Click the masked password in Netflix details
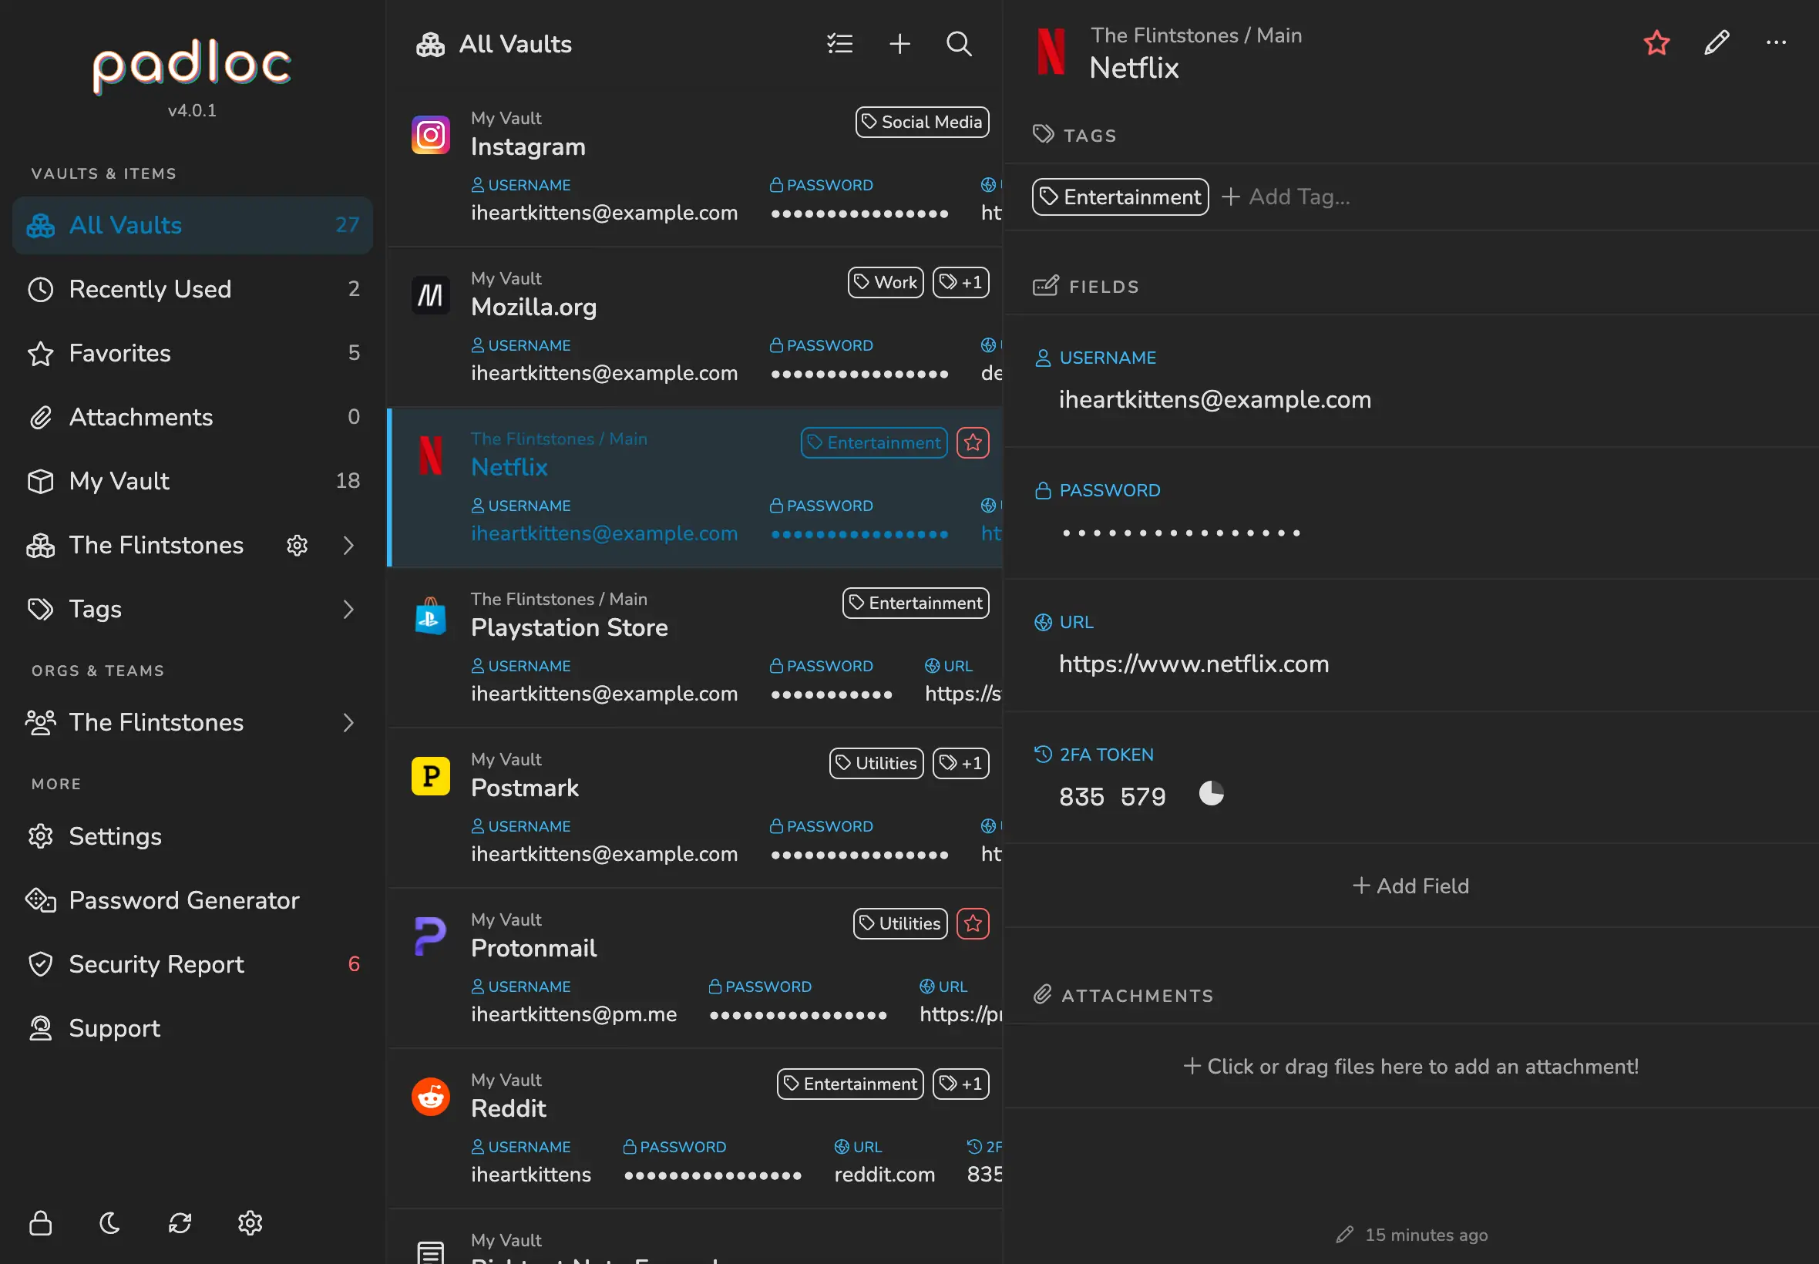Screen dimensions: 1819x1264 [x=1181, y=533]
